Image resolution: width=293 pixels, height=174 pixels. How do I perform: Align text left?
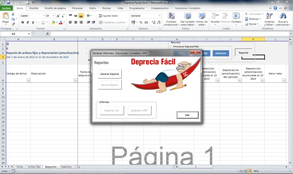pyautogui.click(x=70, y=22)
